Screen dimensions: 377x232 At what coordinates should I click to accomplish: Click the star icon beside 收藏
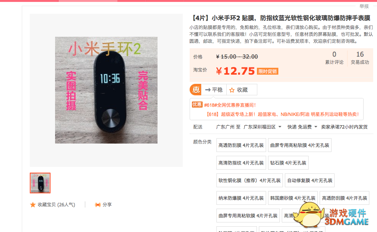click(x=232, y=90)
